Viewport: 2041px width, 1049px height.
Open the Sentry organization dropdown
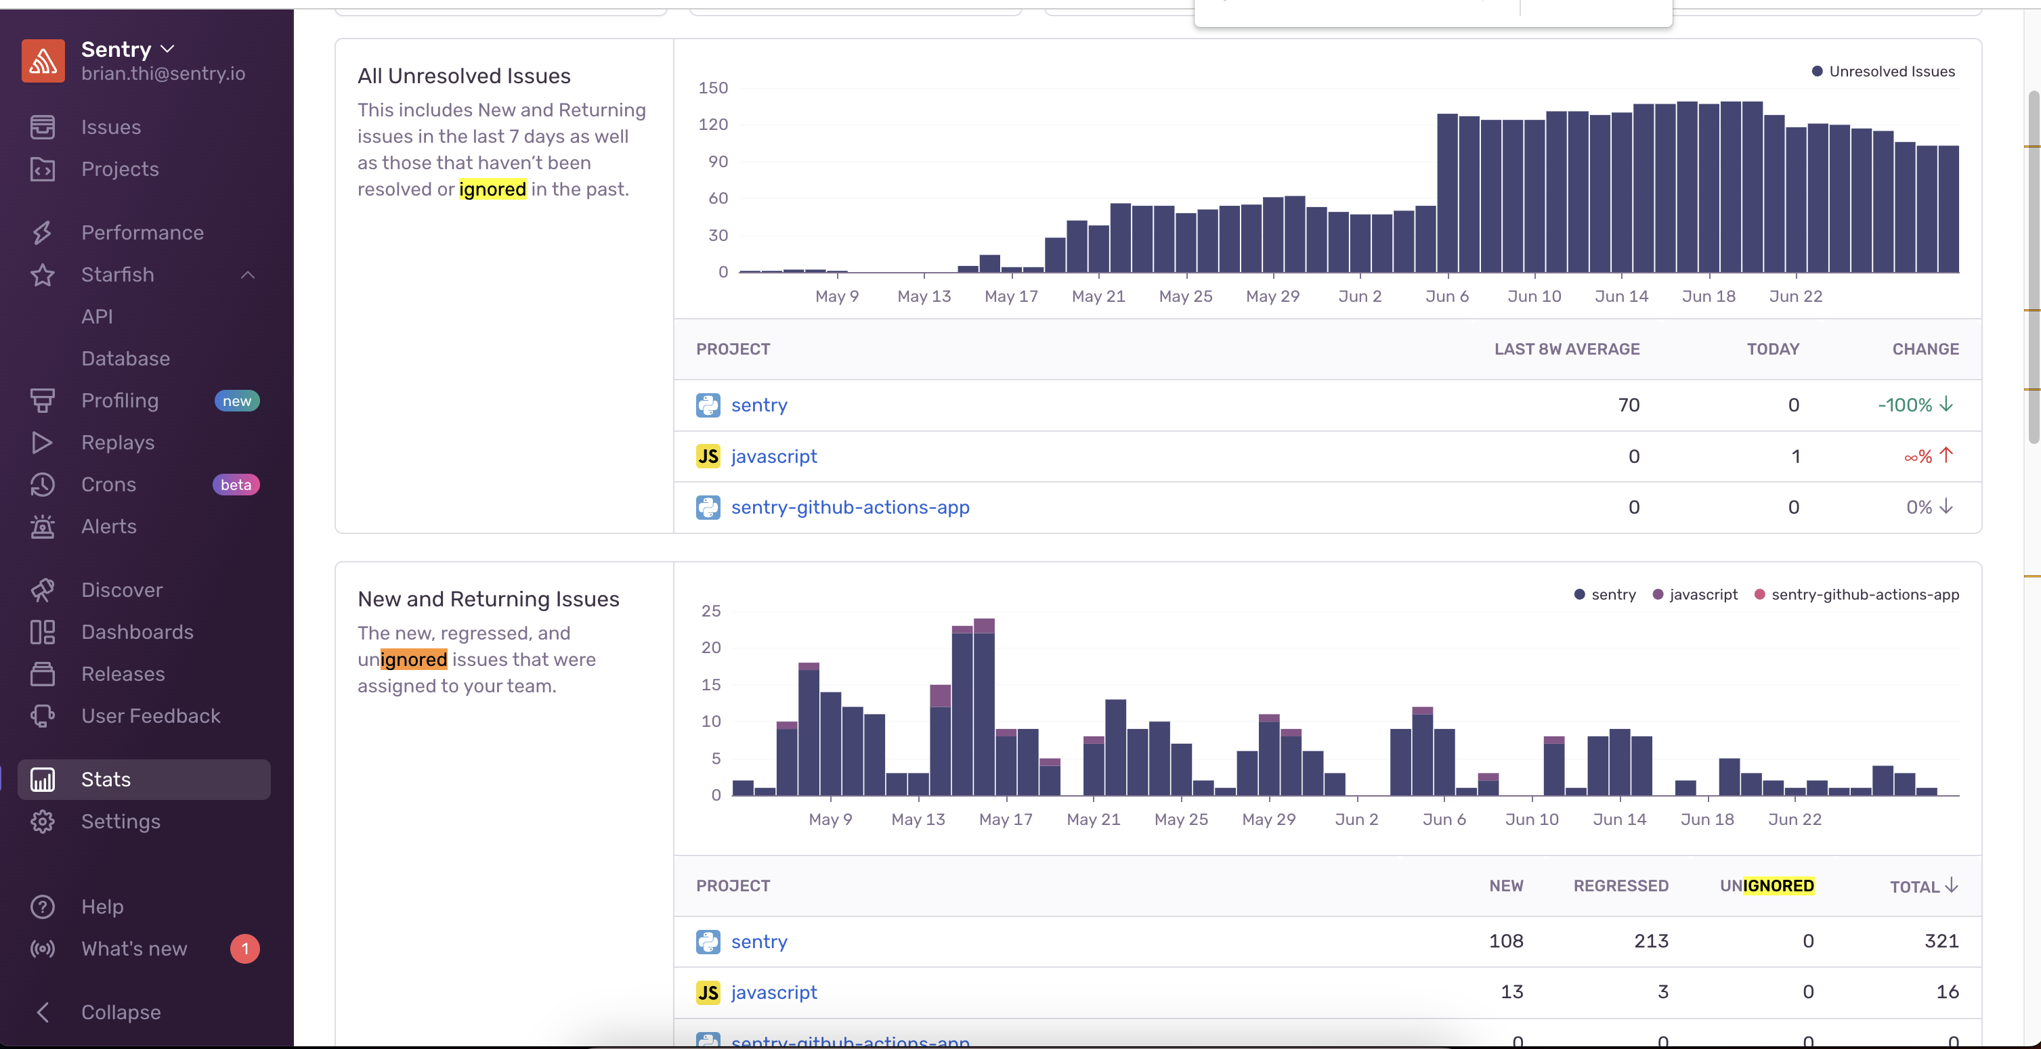click(127, 49)
